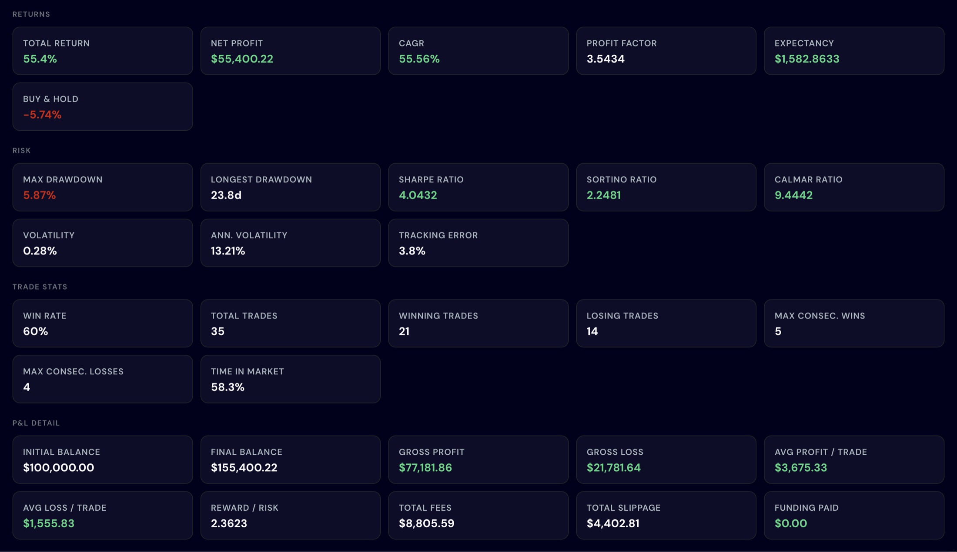Select the Volatility value 0.28%
This screenshot has width=957, height=552.
40,251
